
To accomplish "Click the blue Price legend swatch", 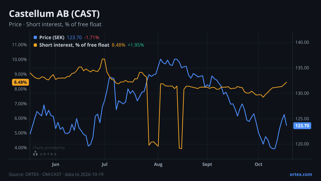I will (x=35, y=38).
